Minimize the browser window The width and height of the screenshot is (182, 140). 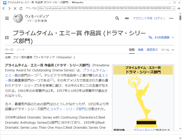(170, 3)
